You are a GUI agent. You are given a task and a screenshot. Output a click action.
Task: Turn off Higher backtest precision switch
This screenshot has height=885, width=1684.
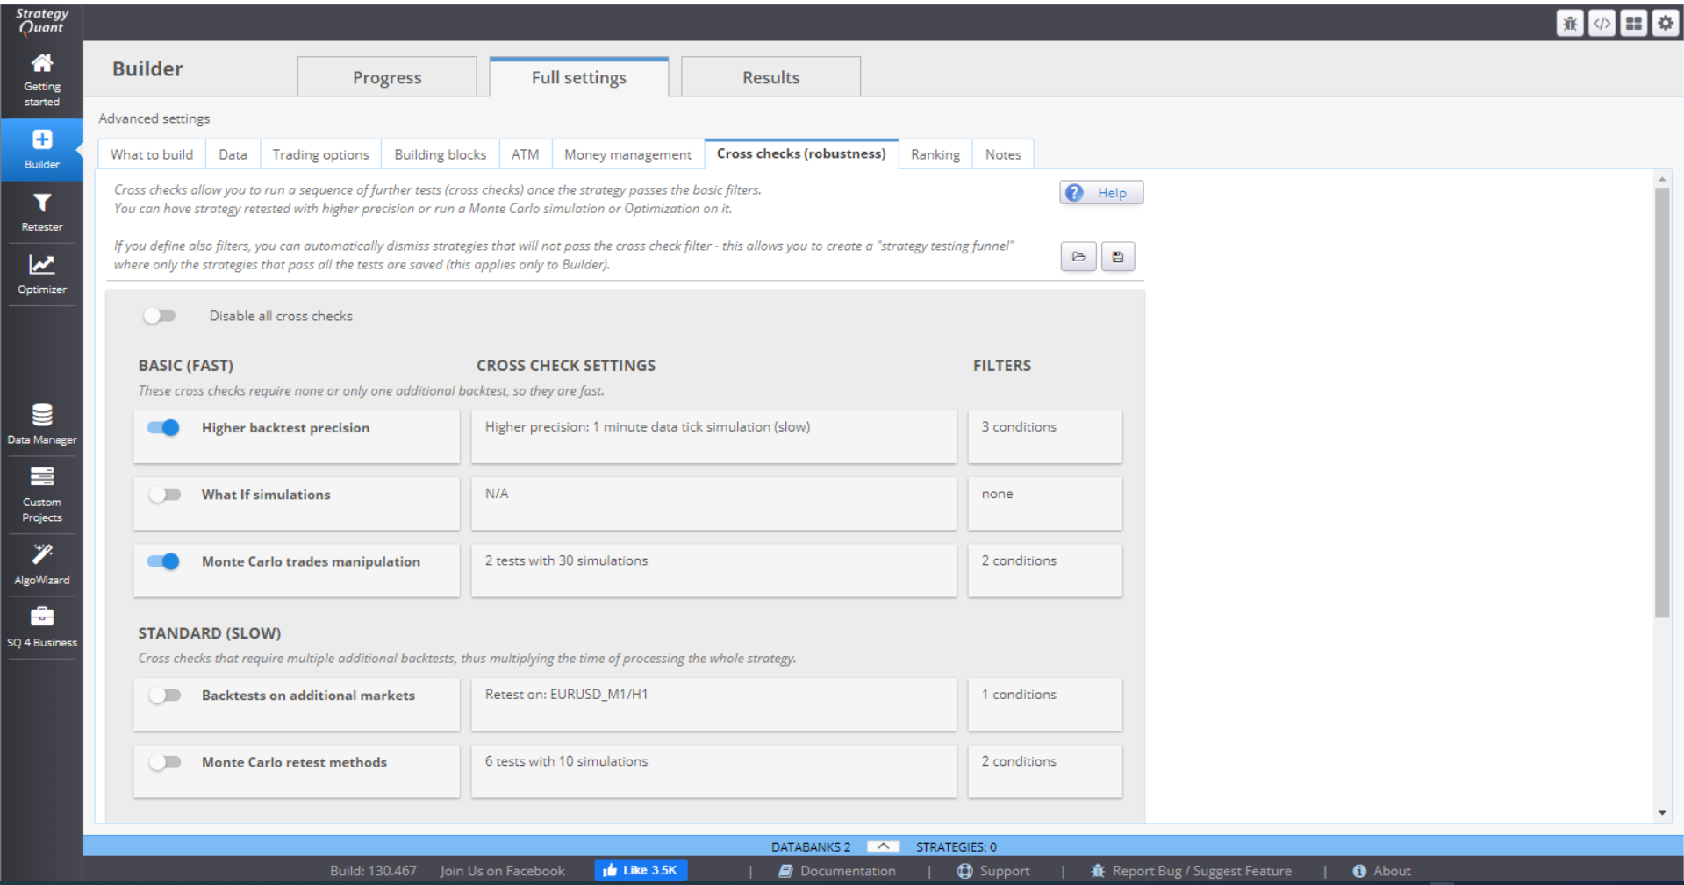pos(163,427)
